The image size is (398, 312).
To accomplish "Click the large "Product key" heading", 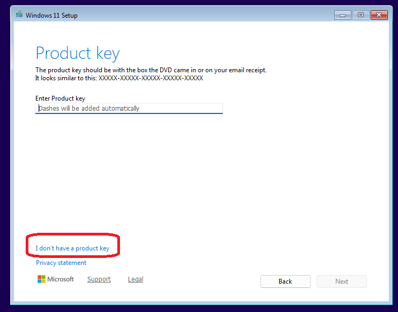I will [x=78, y=54].
